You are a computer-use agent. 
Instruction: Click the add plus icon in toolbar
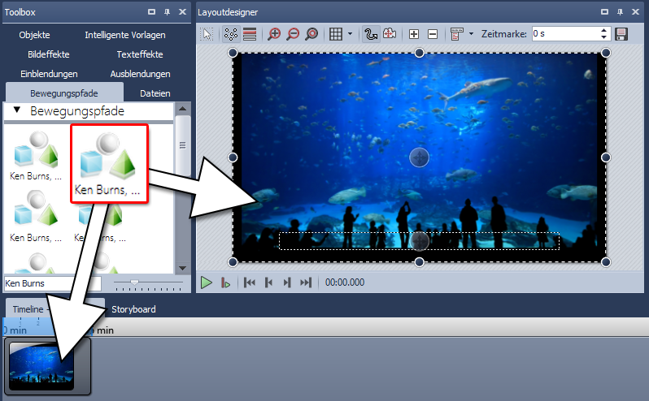point(414,34)
